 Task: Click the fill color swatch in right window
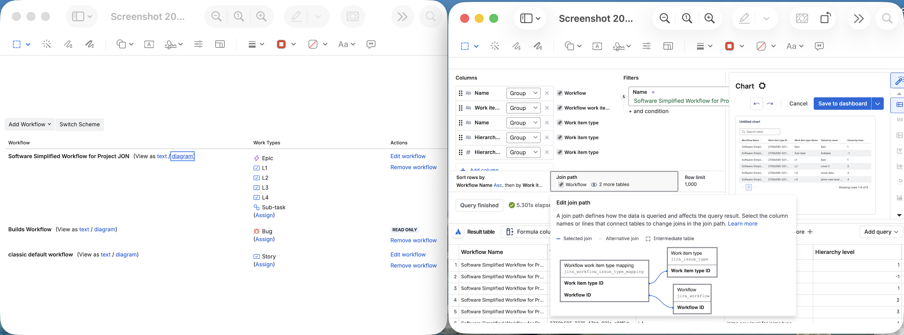click(x=761, y=46)
